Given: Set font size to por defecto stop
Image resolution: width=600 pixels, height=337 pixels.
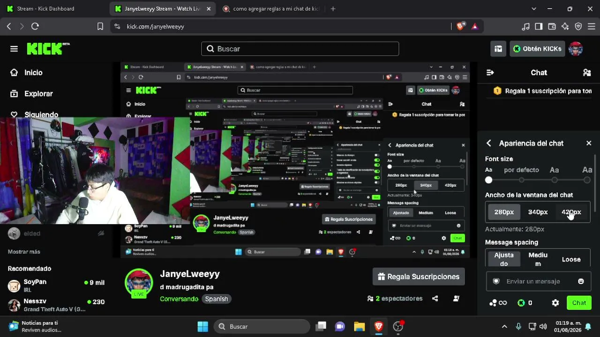Looking at the screenshot, I should (x=522, y=180).
